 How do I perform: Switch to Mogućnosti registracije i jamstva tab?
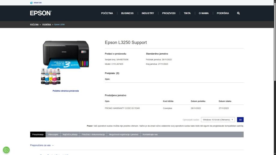click(x=123, y=134)
